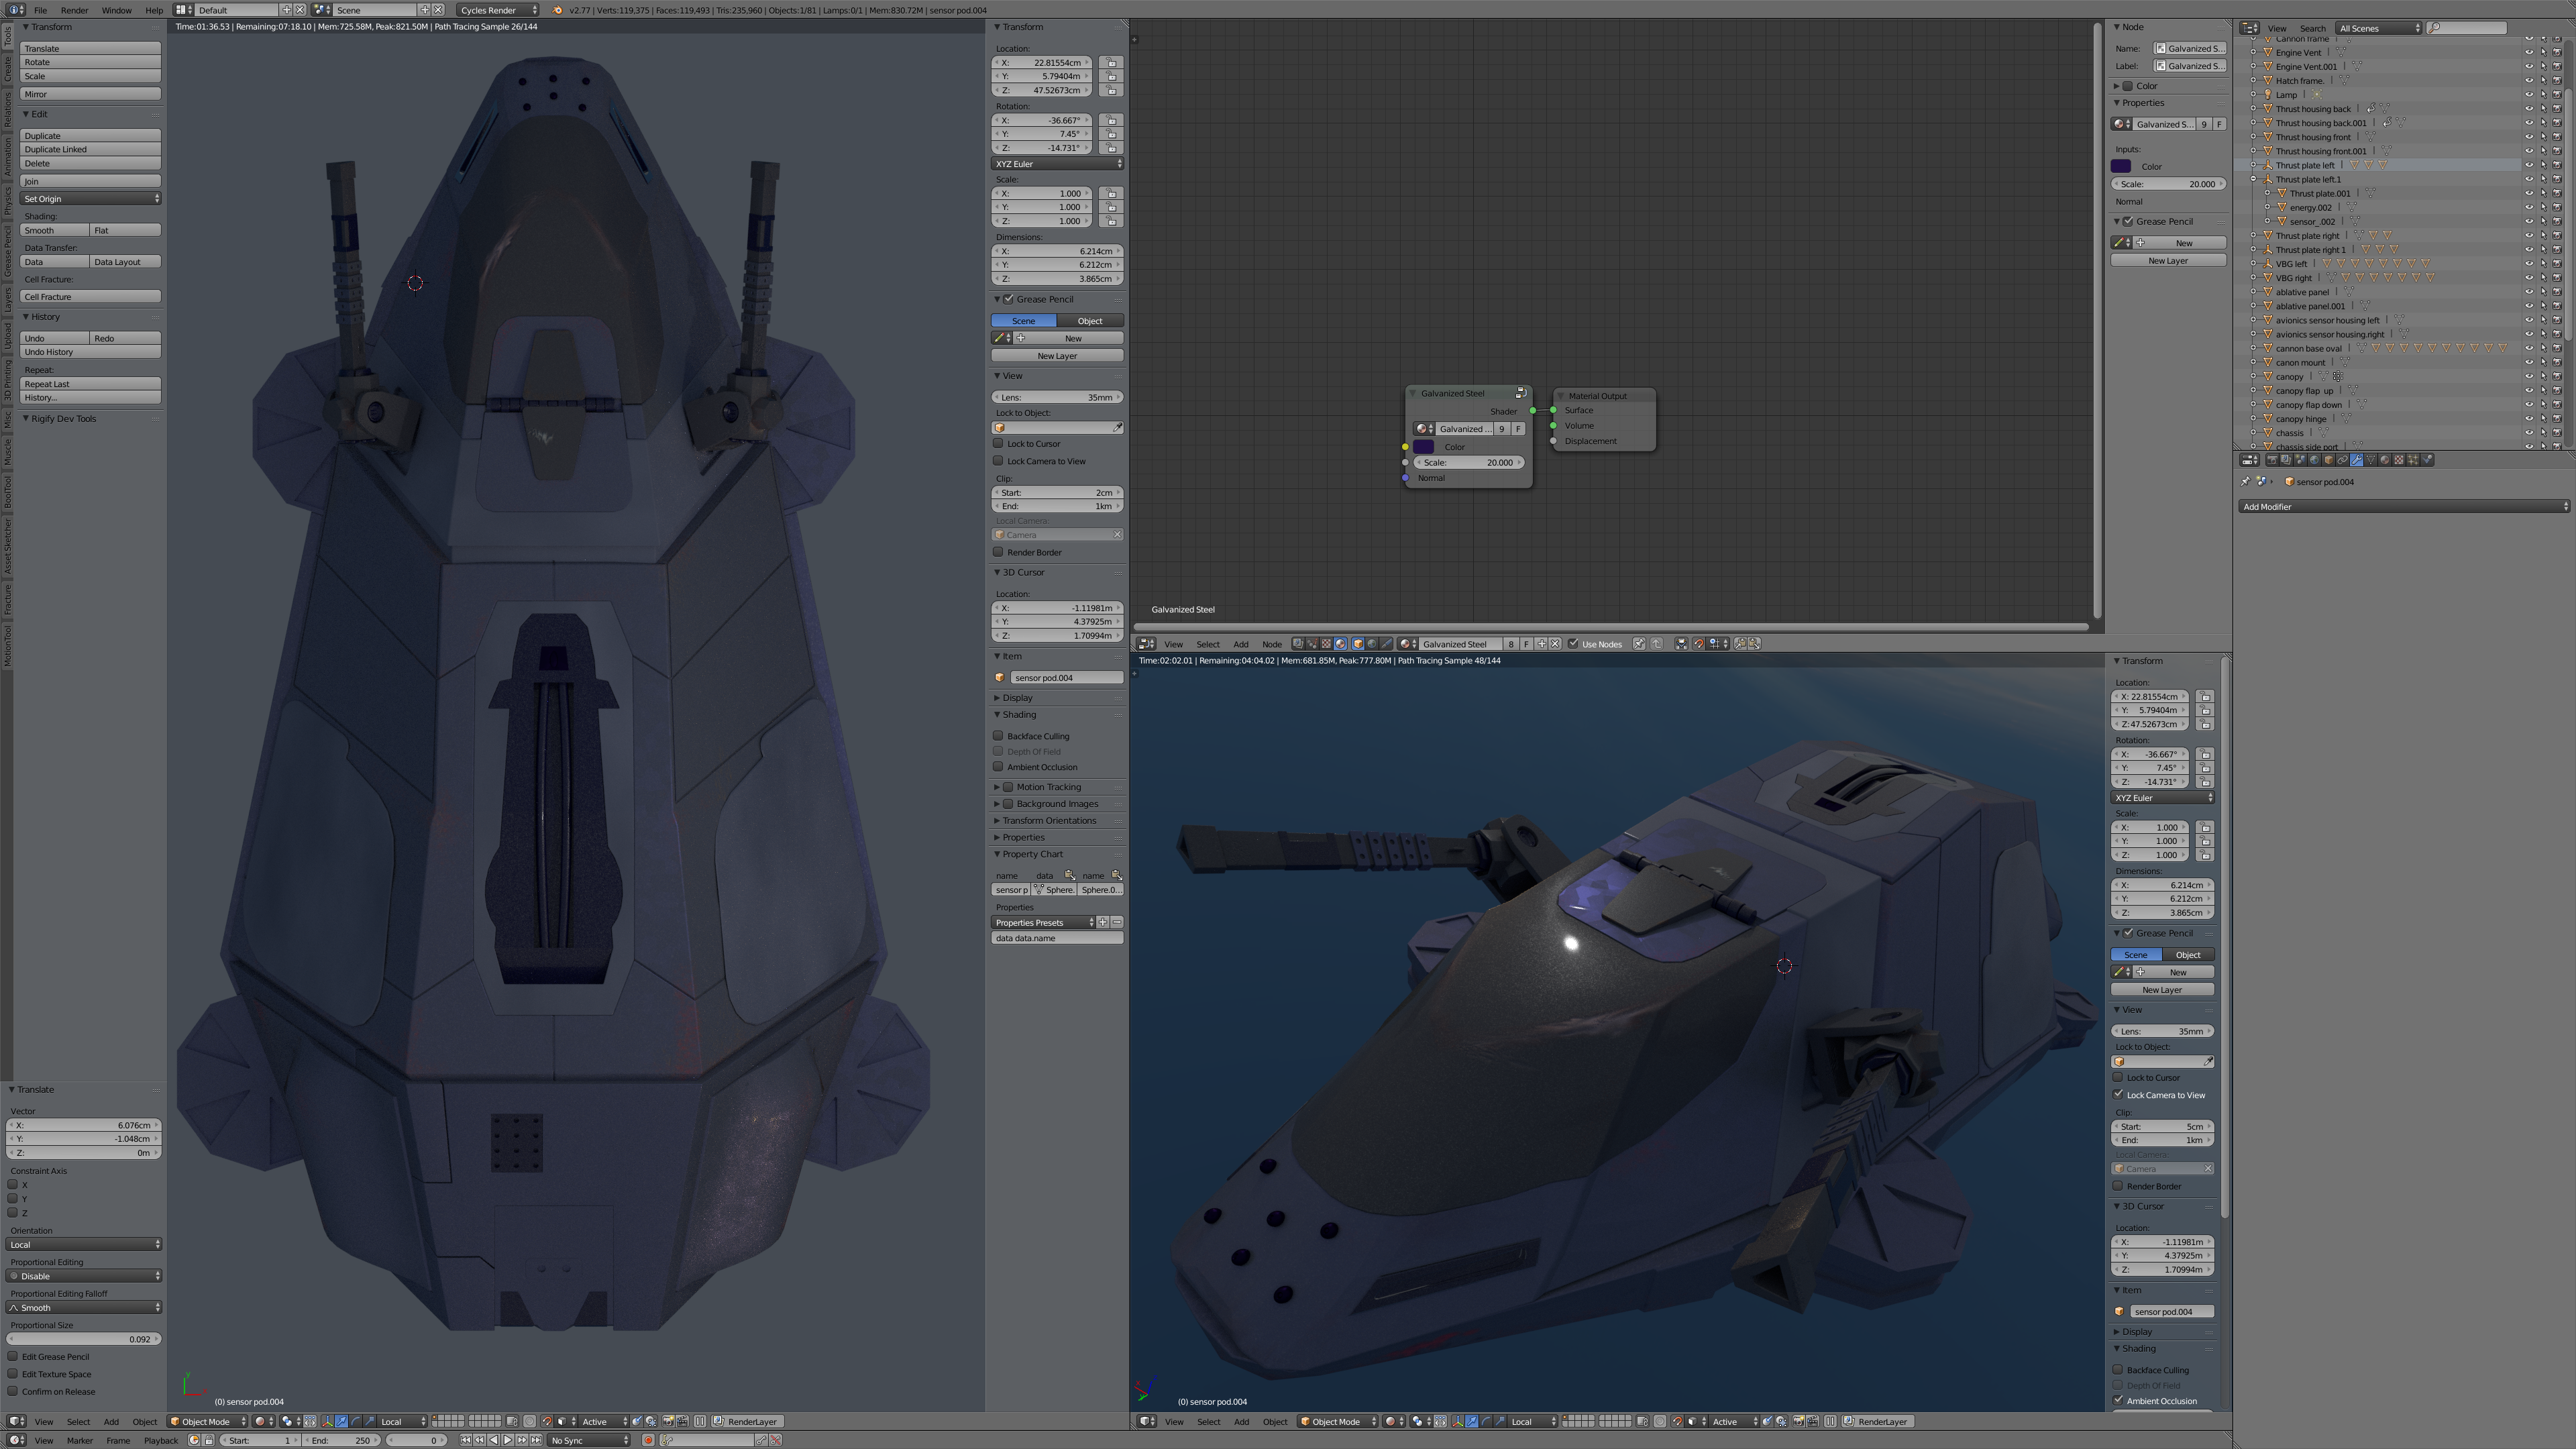
Task: Choose object shader nodes cube icon
Action: [x=1358, y=644]
